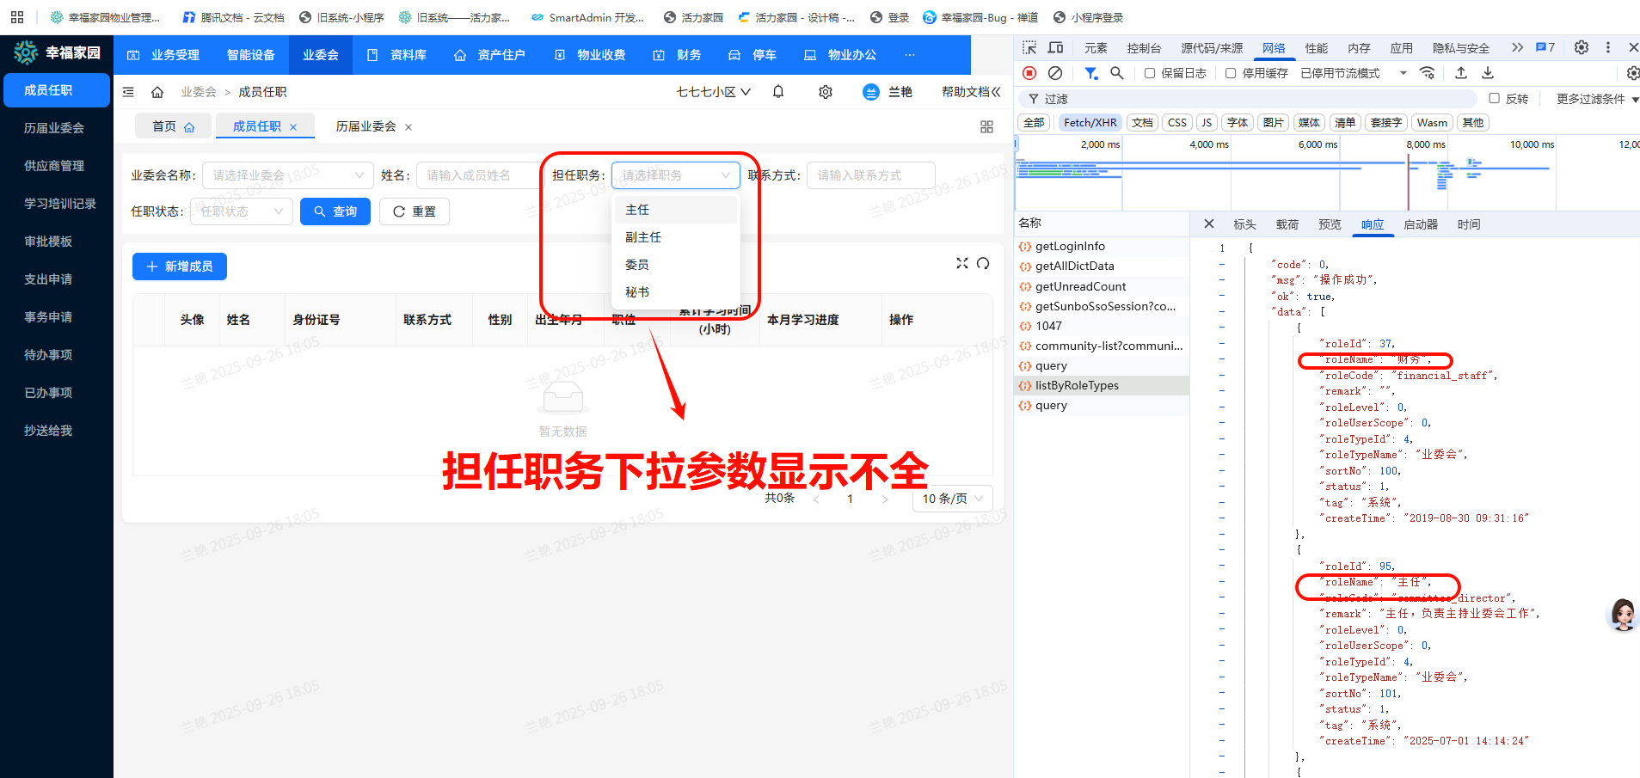Click the 新增成员 button
This screenshot has width=1640, height=778.
(179, 266)
